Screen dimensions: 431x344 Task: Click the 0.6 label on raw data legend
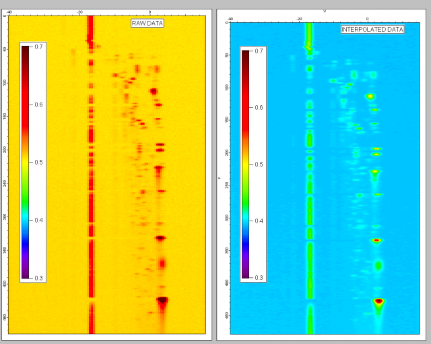(x=39, y=105)
